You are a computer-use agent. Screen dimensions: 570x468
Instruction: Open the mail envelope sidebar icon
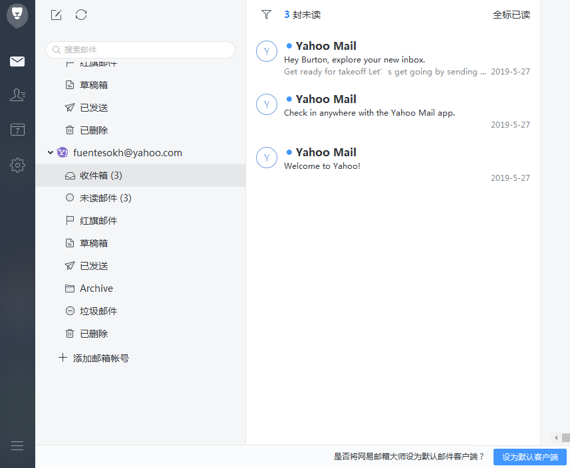tap(17, 61)
